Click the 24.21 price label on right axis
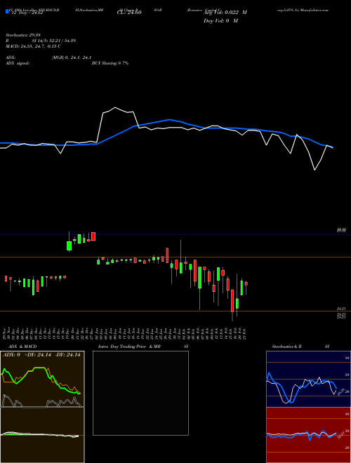 point(341,309)
